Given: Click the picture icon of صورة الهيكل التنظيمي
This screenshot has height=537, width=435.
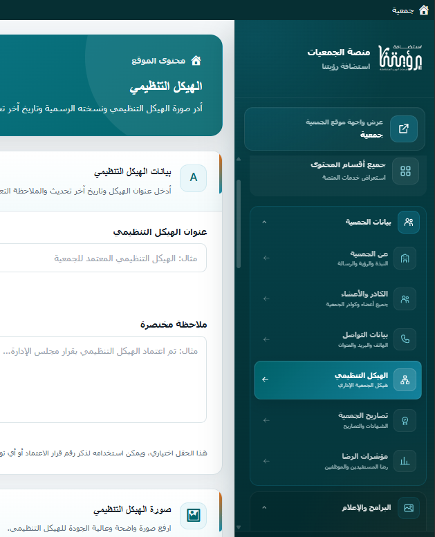Looking at the screenshot, I should [x=194, y=516].
